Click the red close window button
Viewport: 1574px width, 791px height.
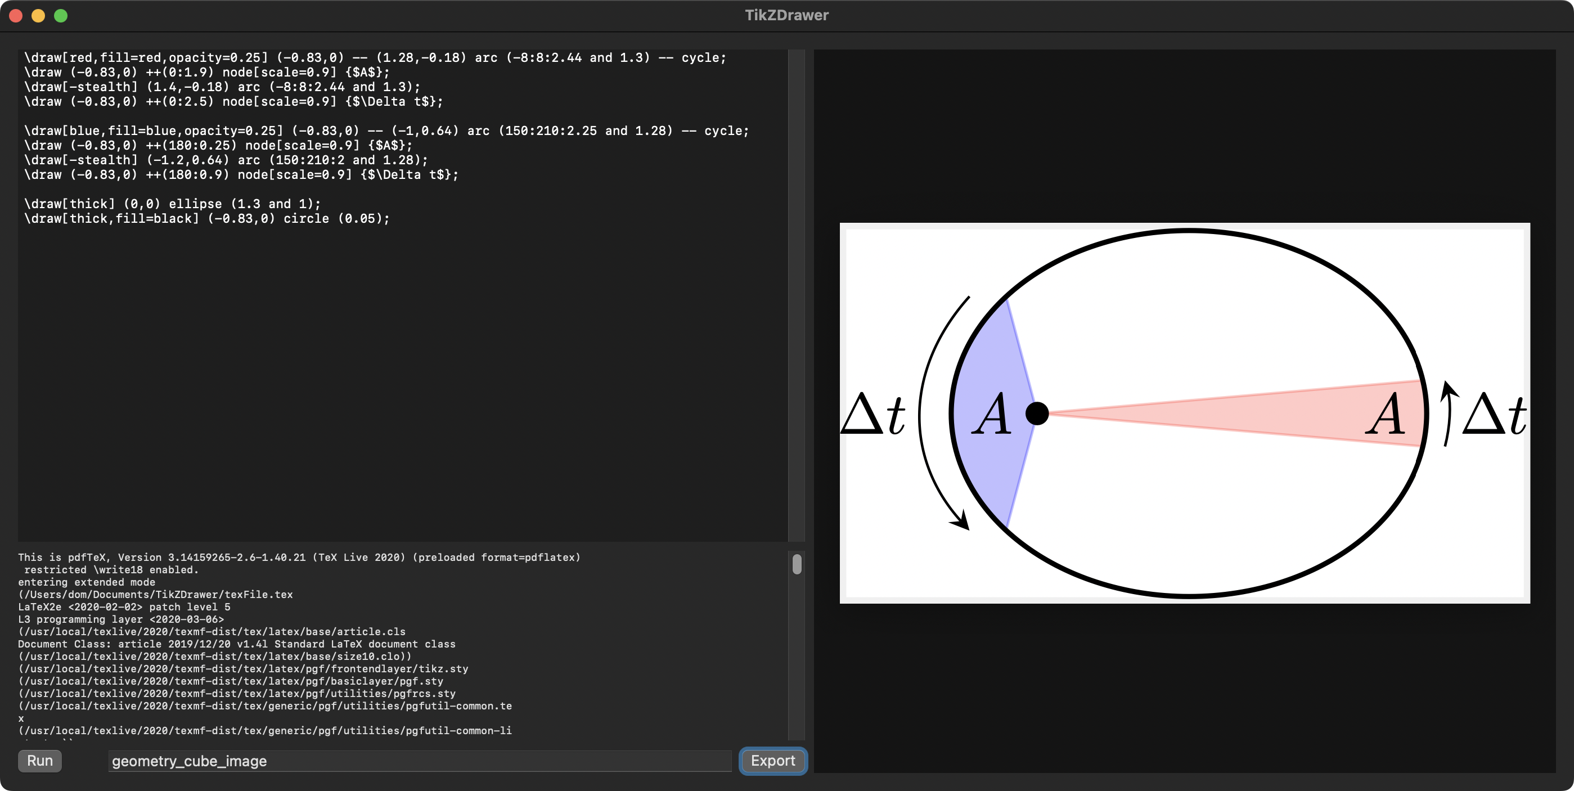pos(16,15)
